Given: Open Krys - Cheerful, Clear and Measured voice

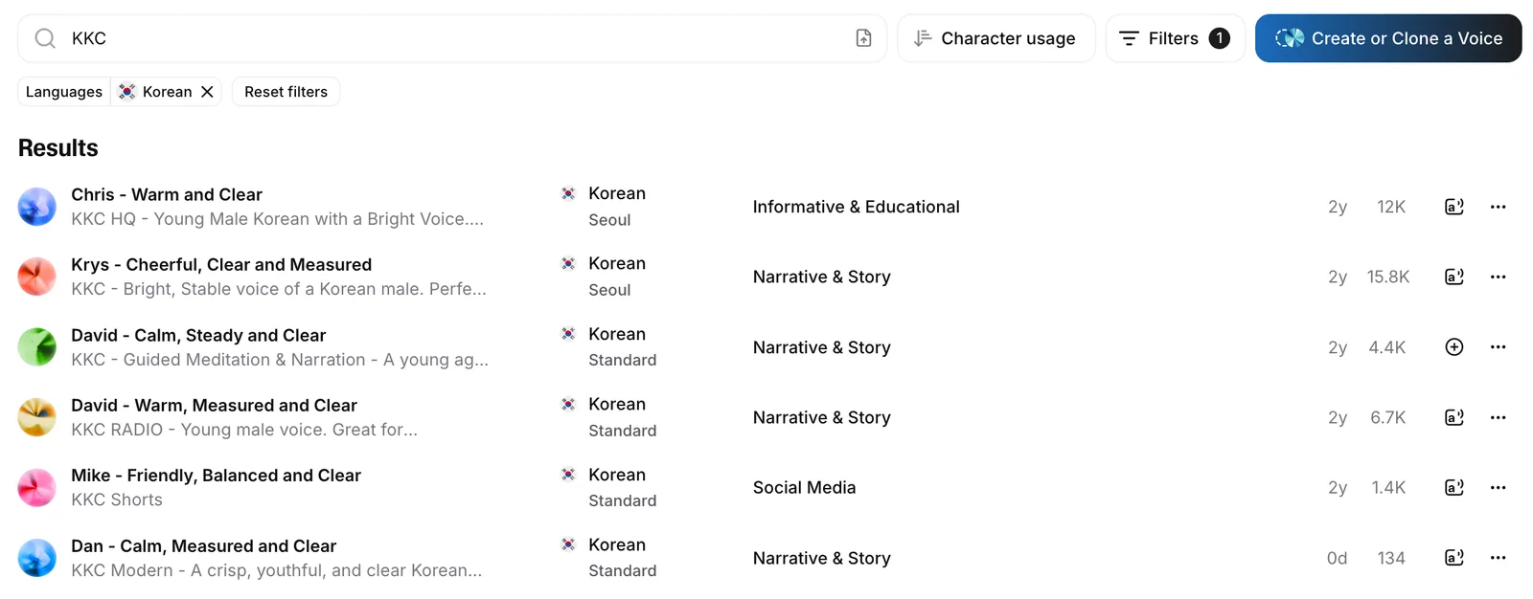Looking at the screenshot, I should 221,265.
